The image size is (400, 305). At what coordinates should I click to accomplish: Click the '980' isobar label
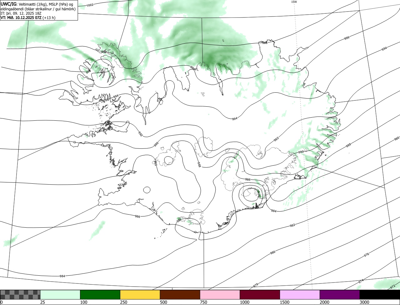[272, 252]
